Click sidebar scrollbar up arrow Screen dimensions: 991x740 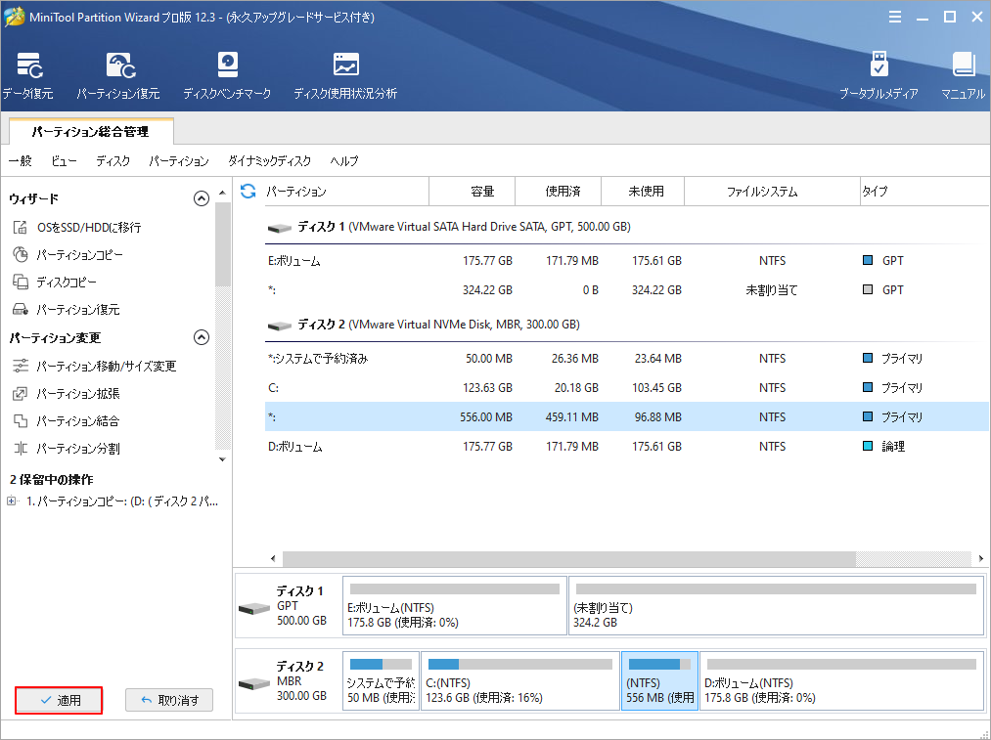click(x=222, y=193)
